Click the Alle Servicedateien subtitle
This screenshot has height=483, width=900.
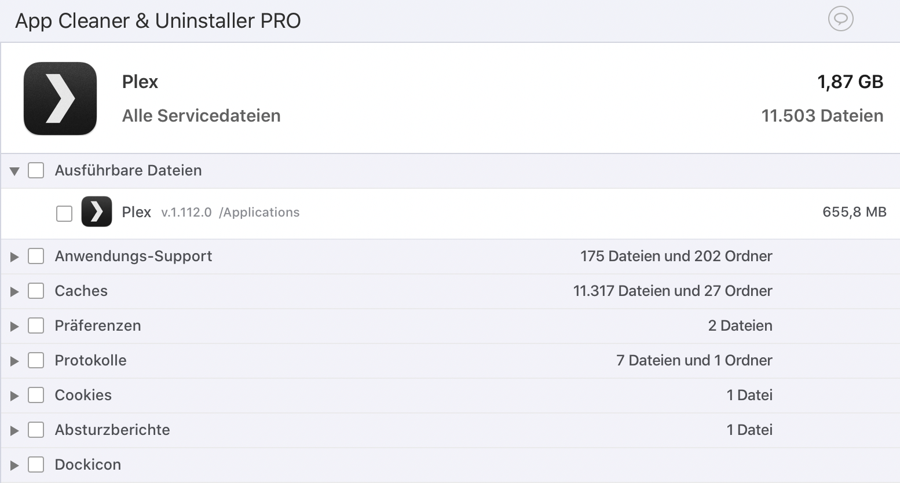coord(201,116)
